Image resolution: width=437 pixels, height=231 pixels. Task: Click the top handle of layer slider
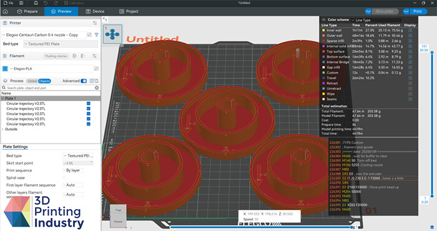[x=432, y=52]
